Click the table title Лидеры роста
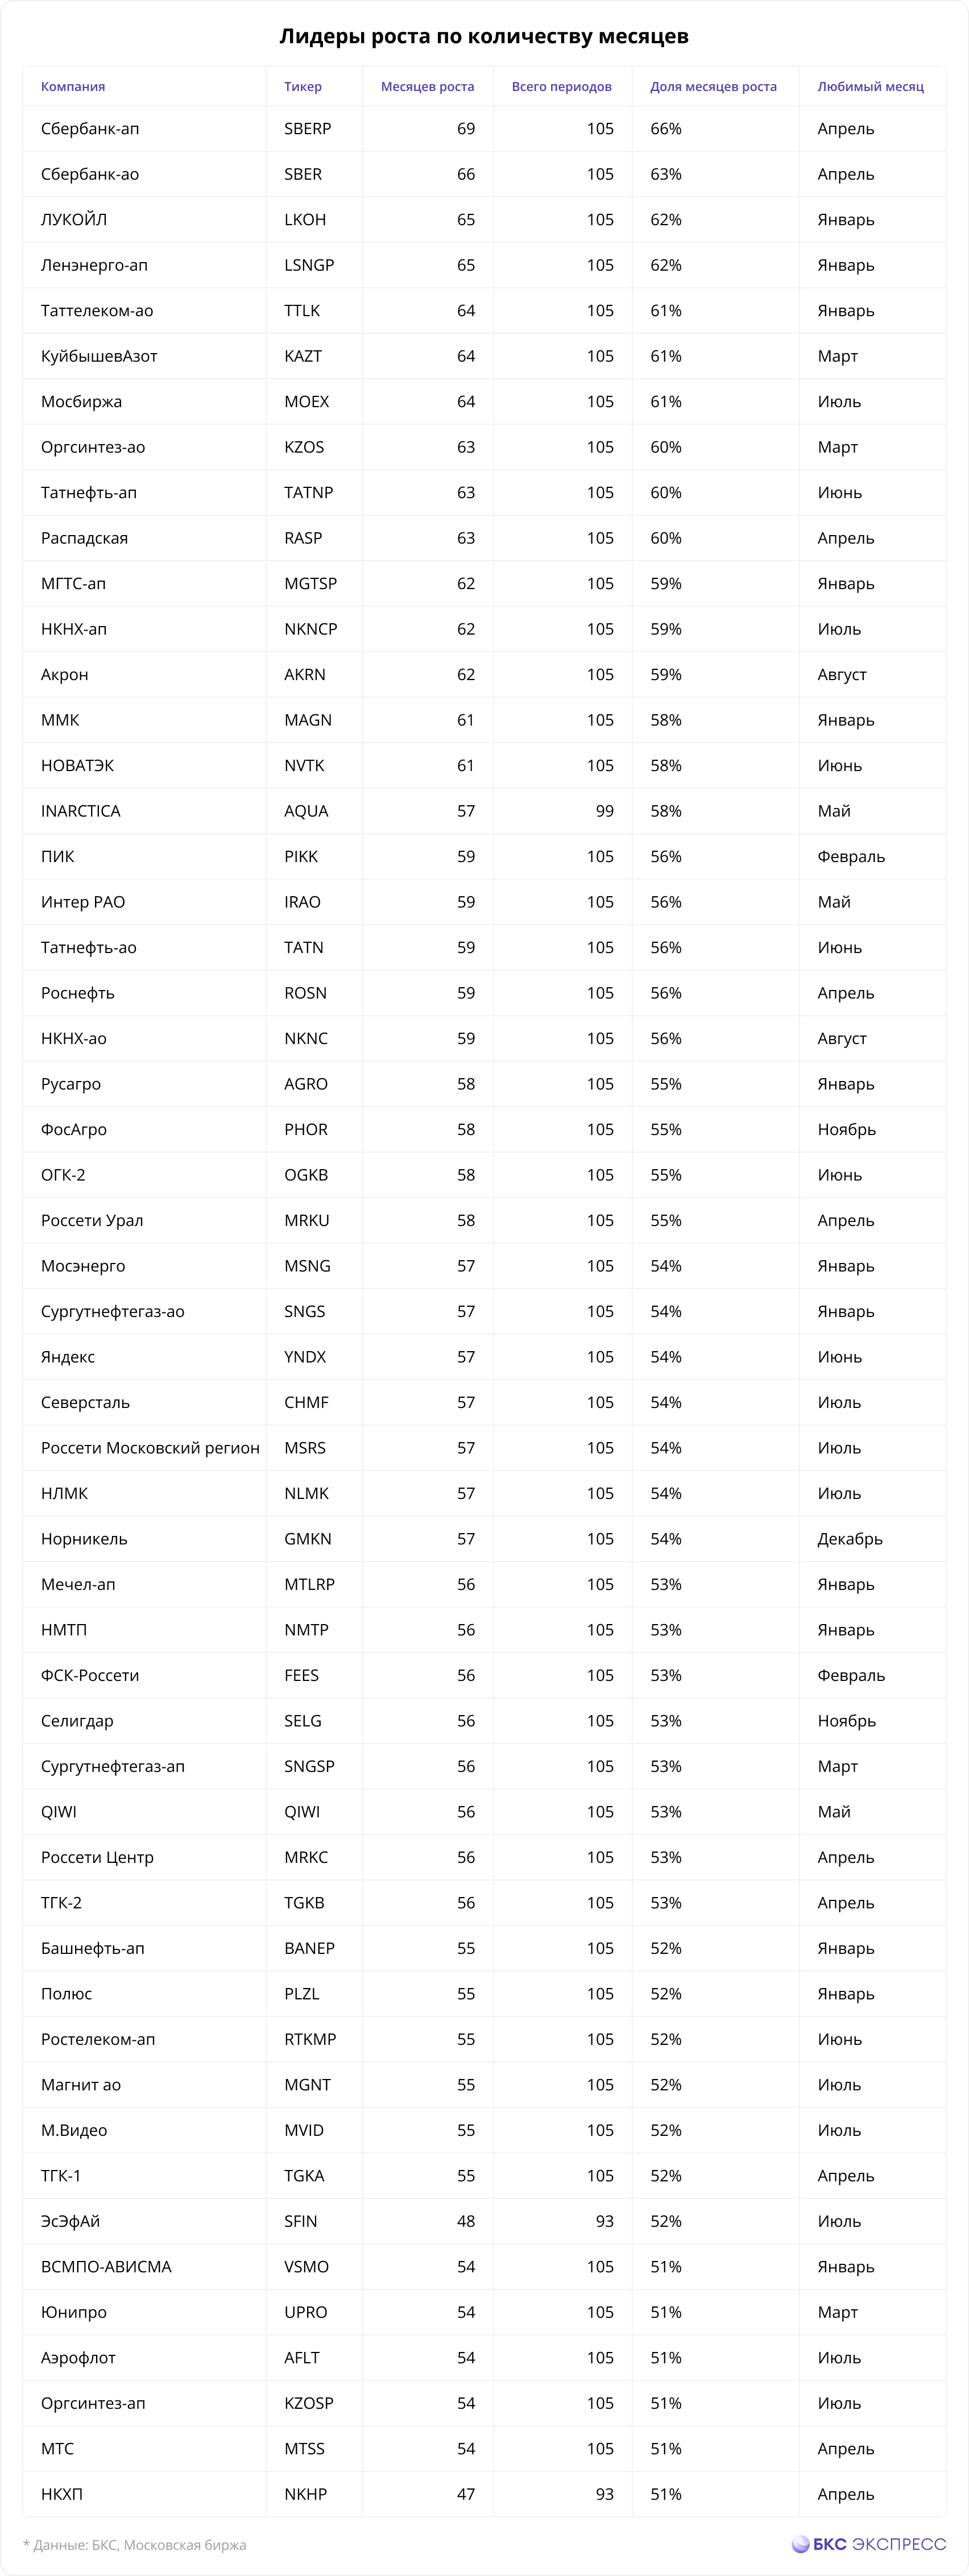The image size is (969, 2576). (x=484, y=37)
